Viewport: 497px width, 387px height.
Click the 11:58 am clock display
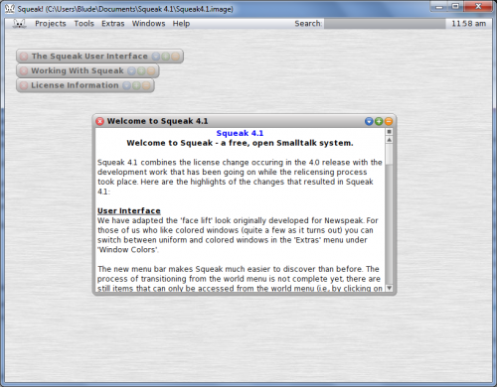(x=468, y=24)
